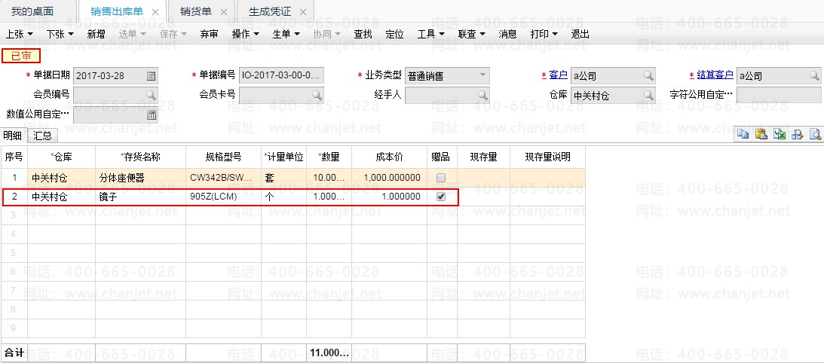Screen dimensions: 824x363
Task: Click the lookup icon in the 仓库 field
Action: [x=648, y=96]
